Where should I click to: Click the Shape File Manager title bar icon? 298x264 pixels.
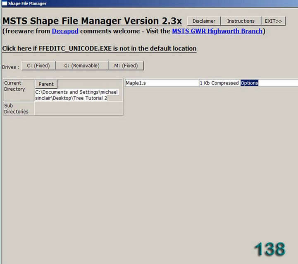pos(5,3)
